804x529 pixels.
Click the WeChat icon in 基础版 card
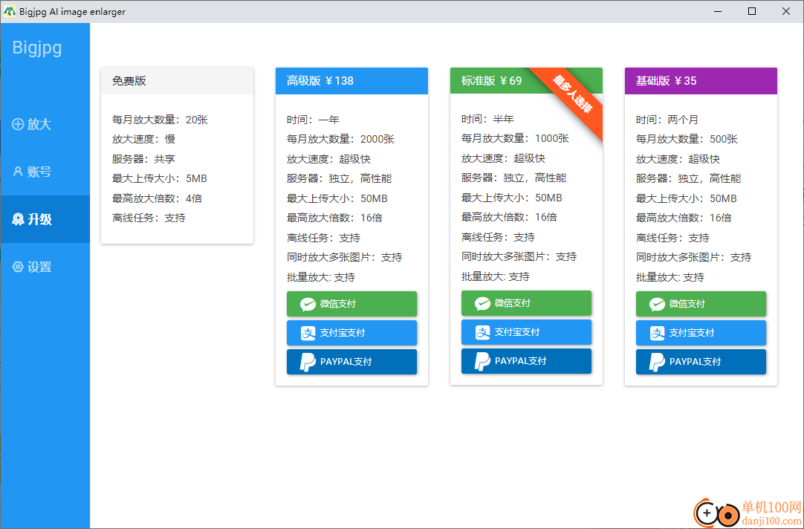point(657,304)
